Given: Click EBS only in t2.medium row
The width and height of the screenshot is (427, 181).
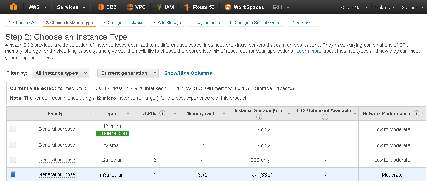Looking at the screenshot, I should pyautogui.click(x=260, y=160).
